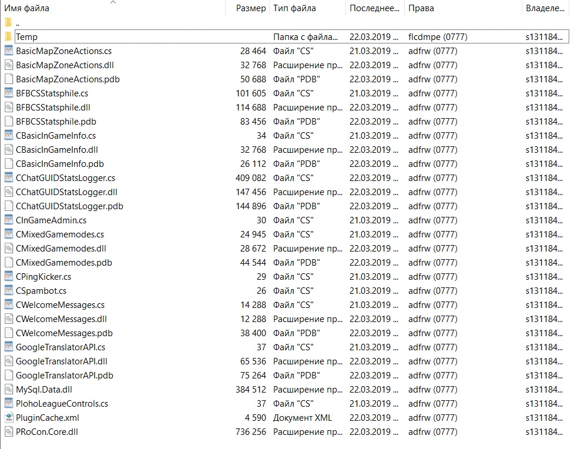Click the PRoCon.Core.dll file icon
Image resolution: width=581 pixels, height=449 pixels.
point(9,431)
